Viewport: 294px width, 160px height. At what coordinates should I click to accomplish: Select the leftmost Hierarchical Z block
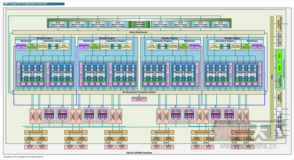(x=21, y=46)
